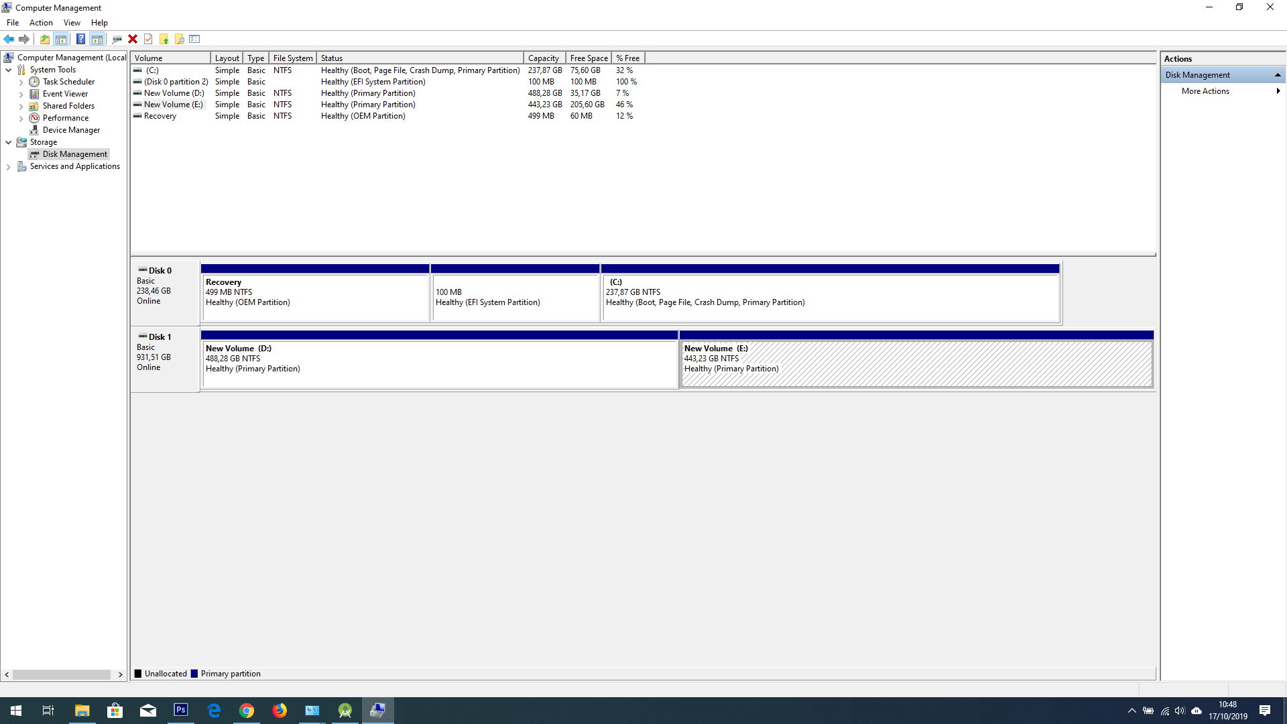Expand the System Tools tree item
The width and height of the screenshot is (1287, 724).
coord(8,70)
